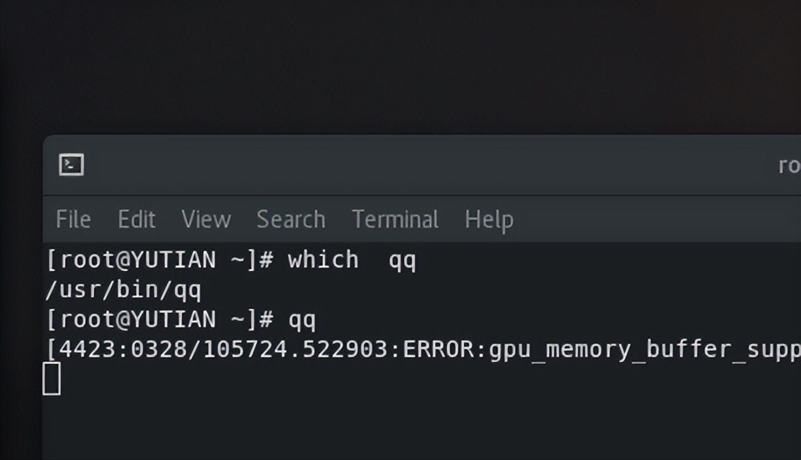Open the Terminal menu
Screen dimensions: 801x460
click(x=395, y=219)
